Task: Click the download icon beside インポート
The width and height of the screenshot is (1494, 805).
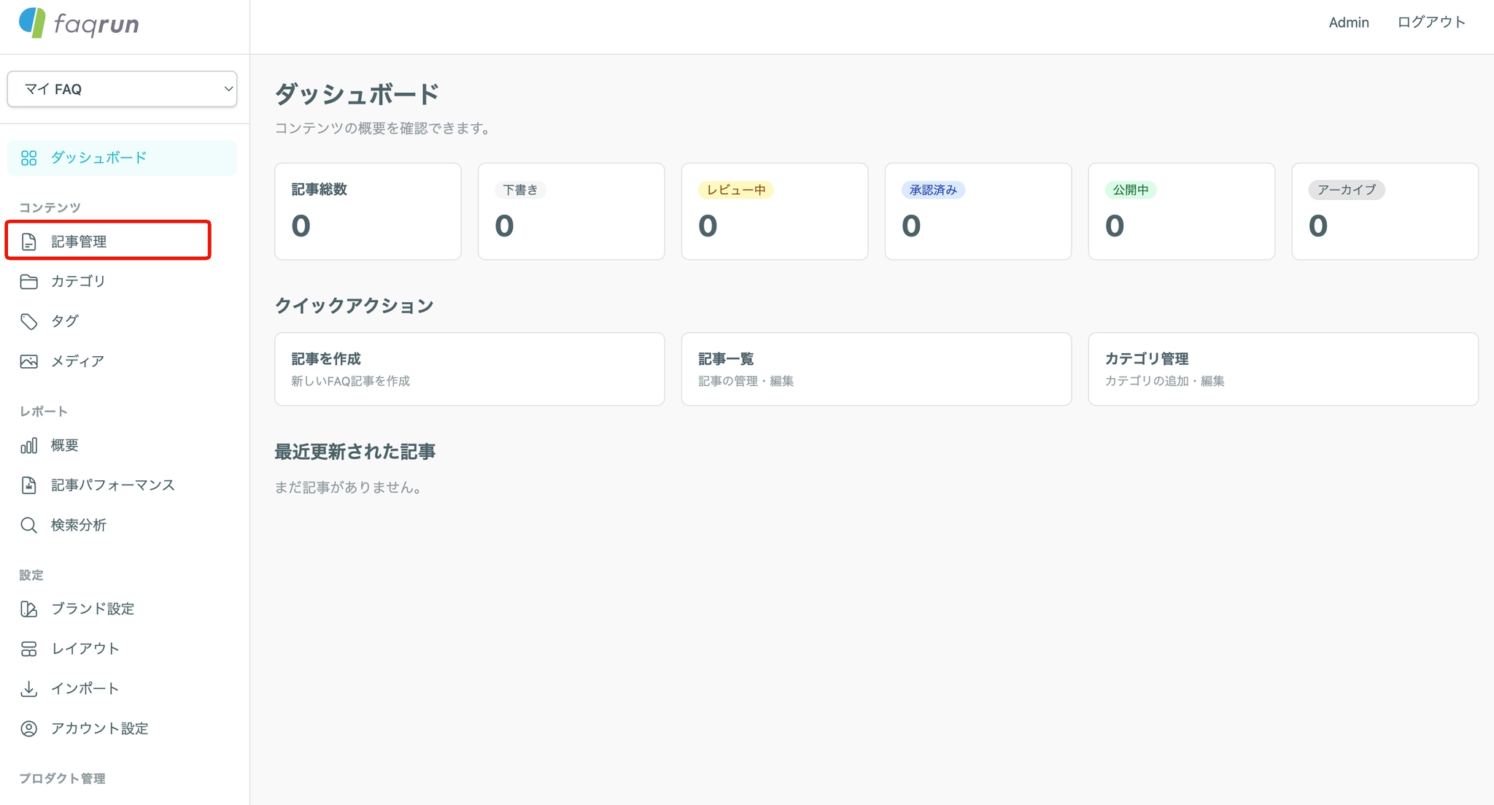Action: 29,688
